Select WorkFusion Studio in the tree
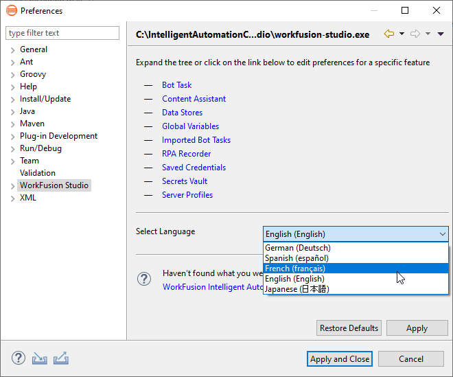The image size is (453, 377). [x=54, y=185]
